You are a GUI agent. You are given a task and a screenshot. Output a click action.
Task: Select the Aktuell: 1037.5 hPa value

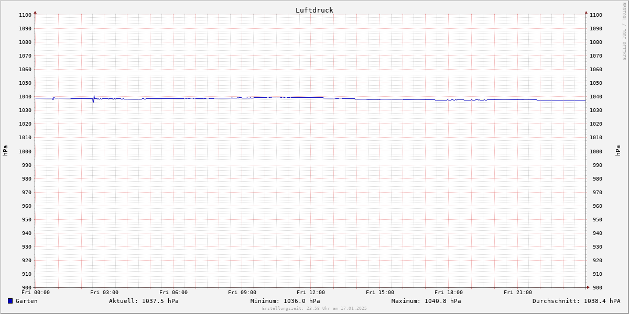pos(144,301)
